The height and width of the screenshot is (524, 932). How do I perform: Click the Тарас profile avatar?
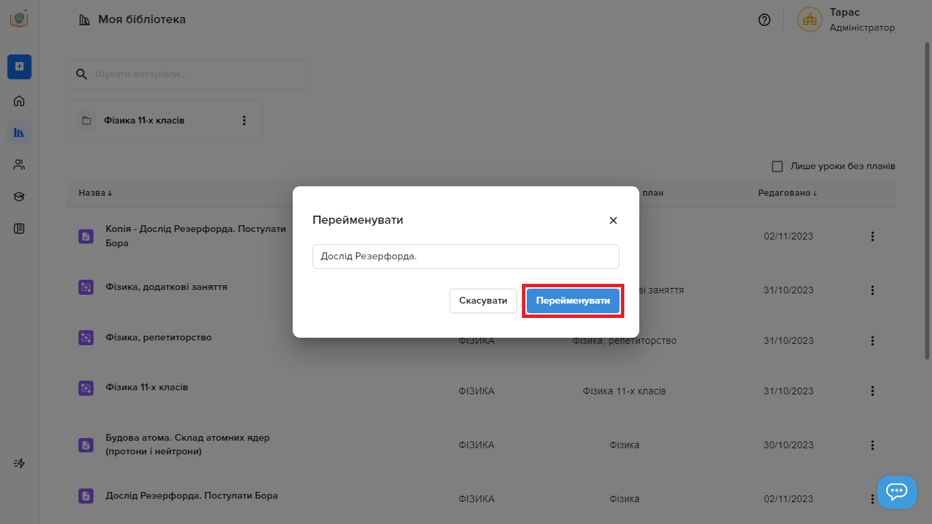[x=810, y=20]
